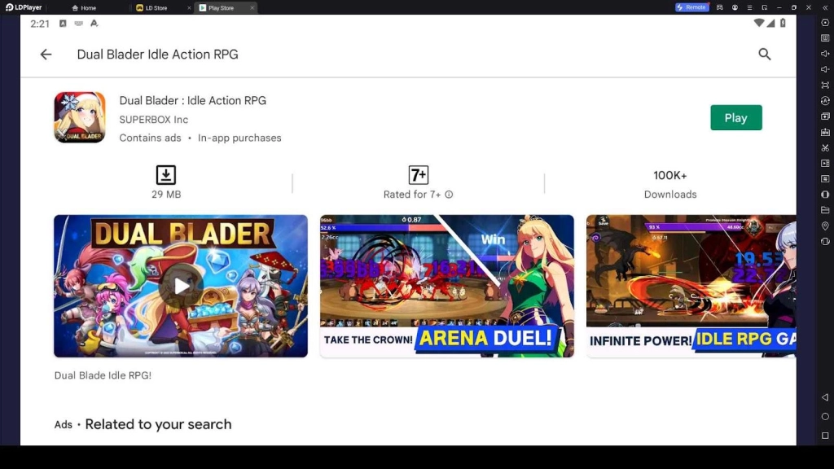
Task: Start video recording from the sidebar icon
Action: coord(825,163)
